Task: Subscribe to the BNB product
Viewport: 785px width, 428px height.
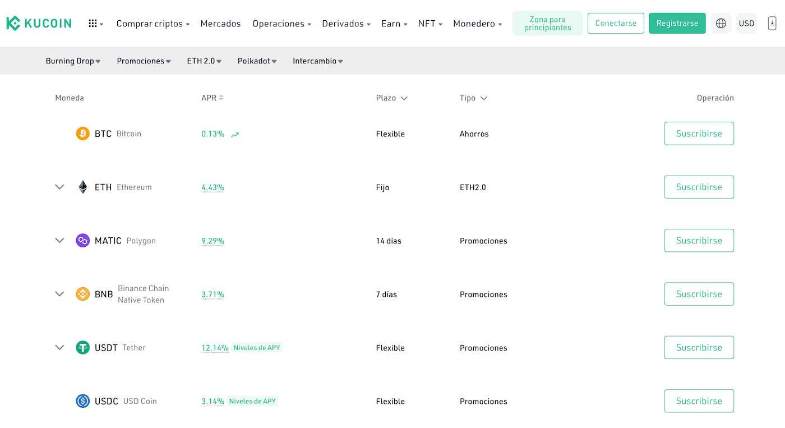Action: [699, 294]
